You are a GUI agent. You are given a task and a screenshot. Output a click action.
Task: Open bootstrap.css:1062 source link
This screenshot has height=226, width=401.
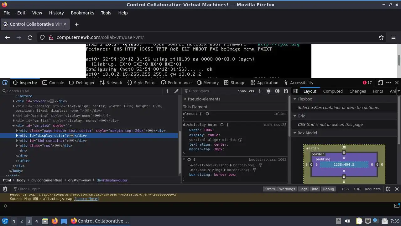click(268, 159)
